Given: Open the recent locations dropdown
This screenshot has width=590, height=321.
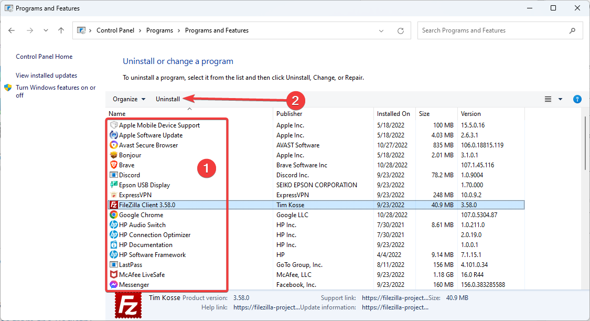Looking at the screenshot, I should pos(46,30).
